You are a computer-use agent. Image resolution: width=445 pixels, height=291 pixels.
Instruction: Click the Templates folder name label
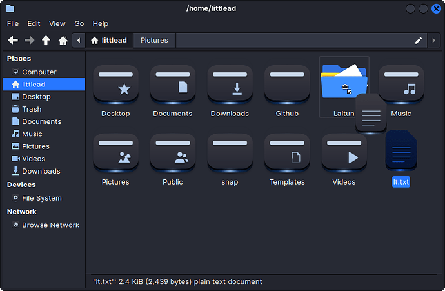point(287,182)
